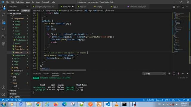Screen dimensions: 191x107
Task: Click Vue language mode status item
Action: click(179, 100)
